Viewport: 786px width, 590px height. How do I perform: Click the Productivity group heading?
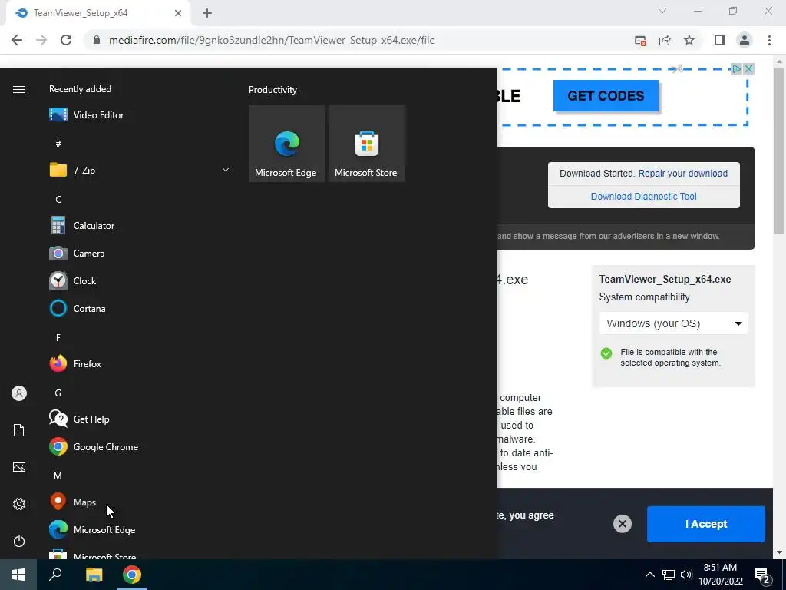tap(272, 90)
